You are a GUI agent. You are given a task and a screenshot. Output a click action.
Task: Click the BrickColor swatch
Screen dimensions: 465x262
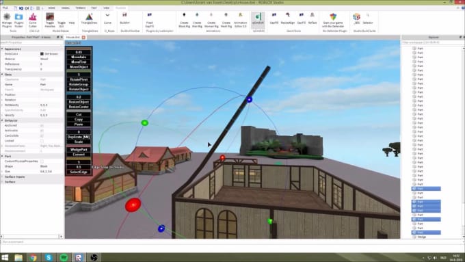(42, 54)
